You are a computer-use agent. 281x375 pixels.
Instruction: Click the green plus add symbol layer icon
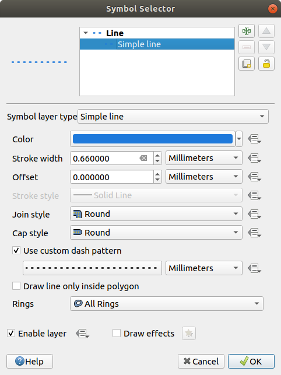247,31
